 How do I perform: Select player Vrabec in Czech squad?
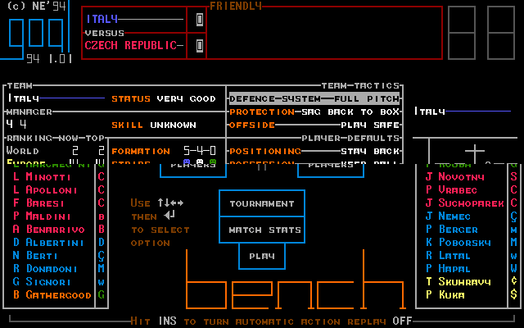(x=452, y=189)
